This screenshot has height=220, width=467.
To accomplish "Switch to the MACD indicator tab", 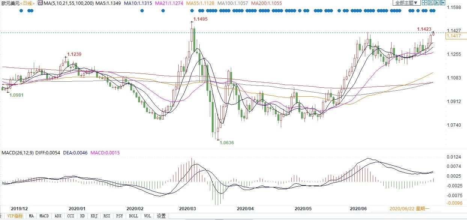I will coord(44,216).
